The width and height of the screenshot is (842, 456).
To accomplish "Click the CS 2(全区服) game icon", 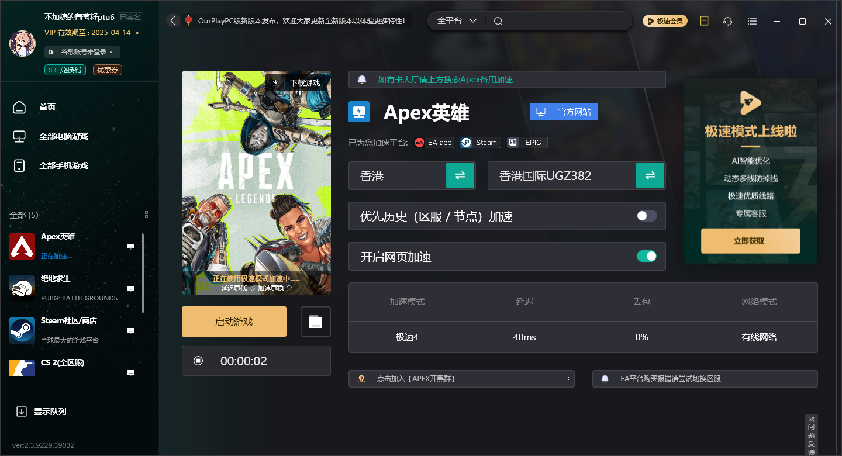I will 22,368.
